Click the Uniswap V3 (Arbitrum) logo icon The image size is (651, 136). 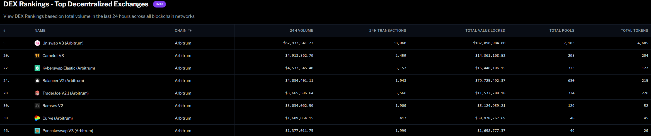pos(37,43)
